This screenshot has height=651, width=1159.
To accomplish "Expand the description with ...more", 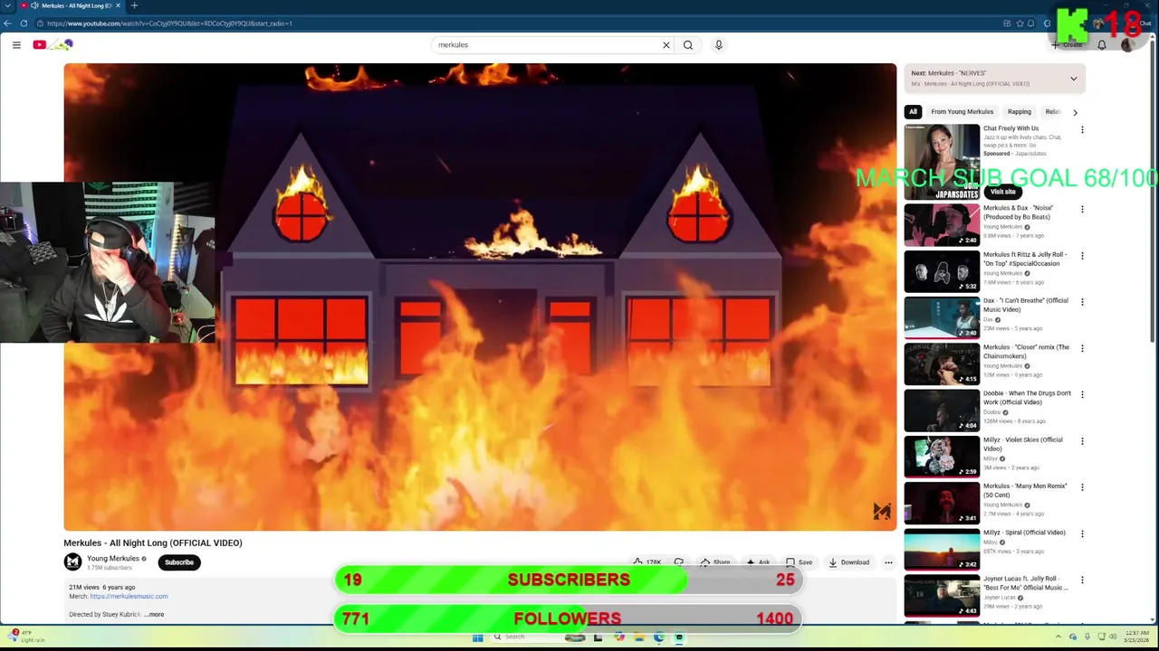I will (154, 615).
